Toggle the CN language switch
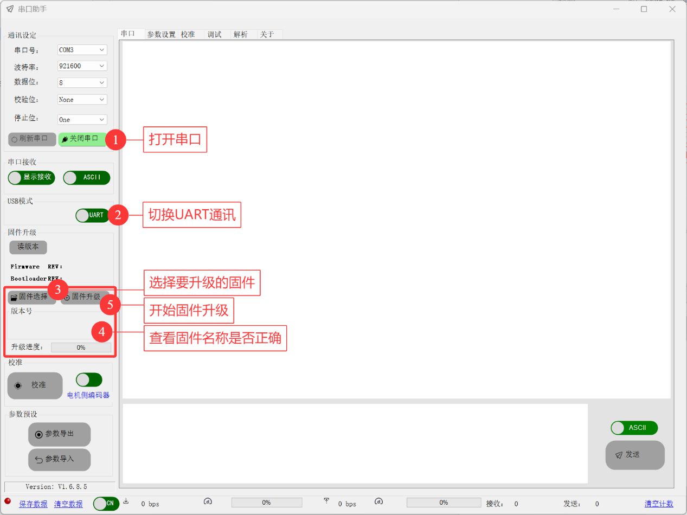The width and height of the screenshot is (687, 515). 106,504
